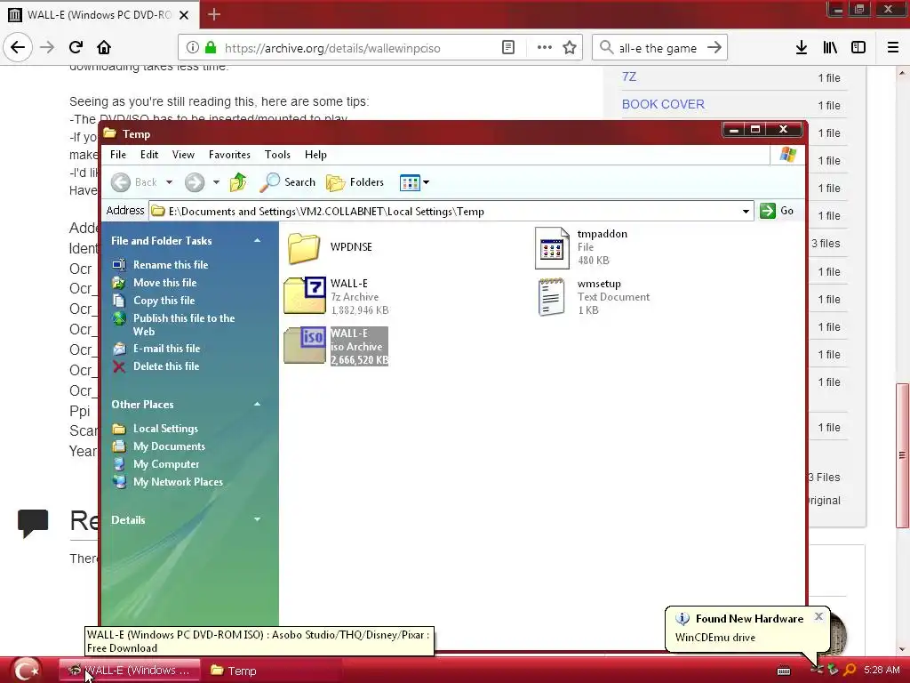Open Firefox downloads panel

(x=802, y=48)
